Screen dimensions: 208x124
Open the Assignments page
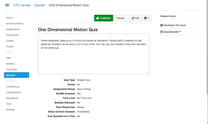click(13, 29)
